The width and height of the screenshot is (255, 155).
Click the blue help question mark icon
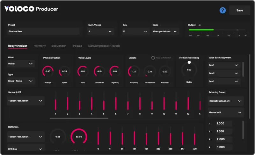[222, 10]
